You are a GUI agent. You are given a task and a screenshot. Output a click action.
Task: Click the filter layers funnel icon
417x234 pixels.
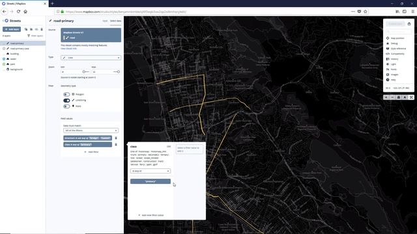[x=29, y=36]
